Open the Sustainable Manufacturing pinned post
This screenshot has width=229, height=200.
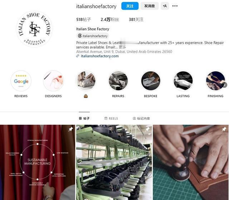coord(38,162)
